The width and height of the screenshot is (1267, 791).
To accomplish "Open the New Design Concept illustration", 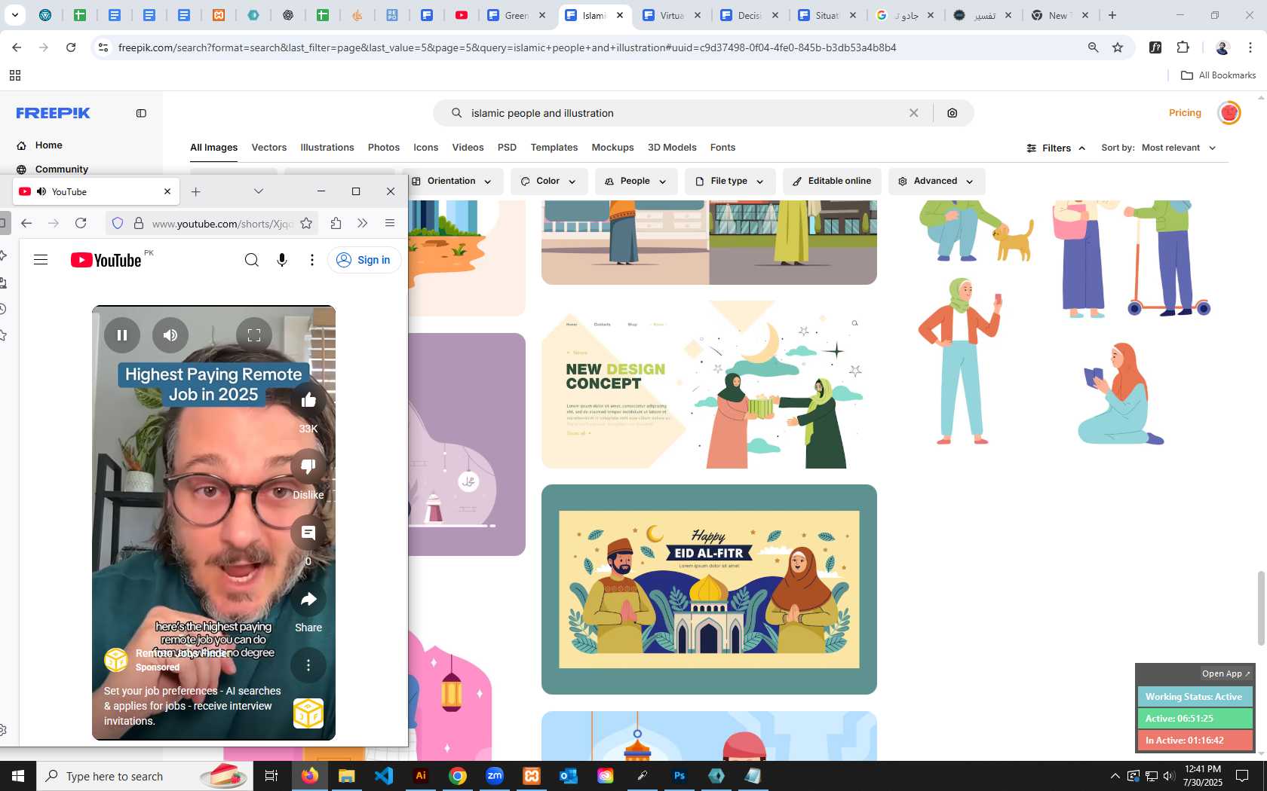I will [x=709, y=384].
